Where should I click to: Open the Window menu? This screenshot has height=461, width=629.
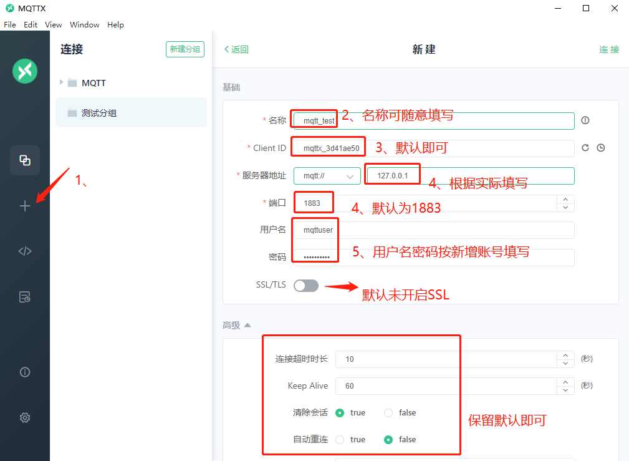[85, 25]
